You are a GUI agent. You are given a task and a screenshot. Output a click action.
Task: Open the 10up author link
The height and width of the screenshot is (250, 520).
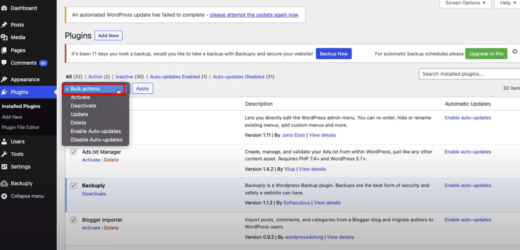(x=290, y=169)
